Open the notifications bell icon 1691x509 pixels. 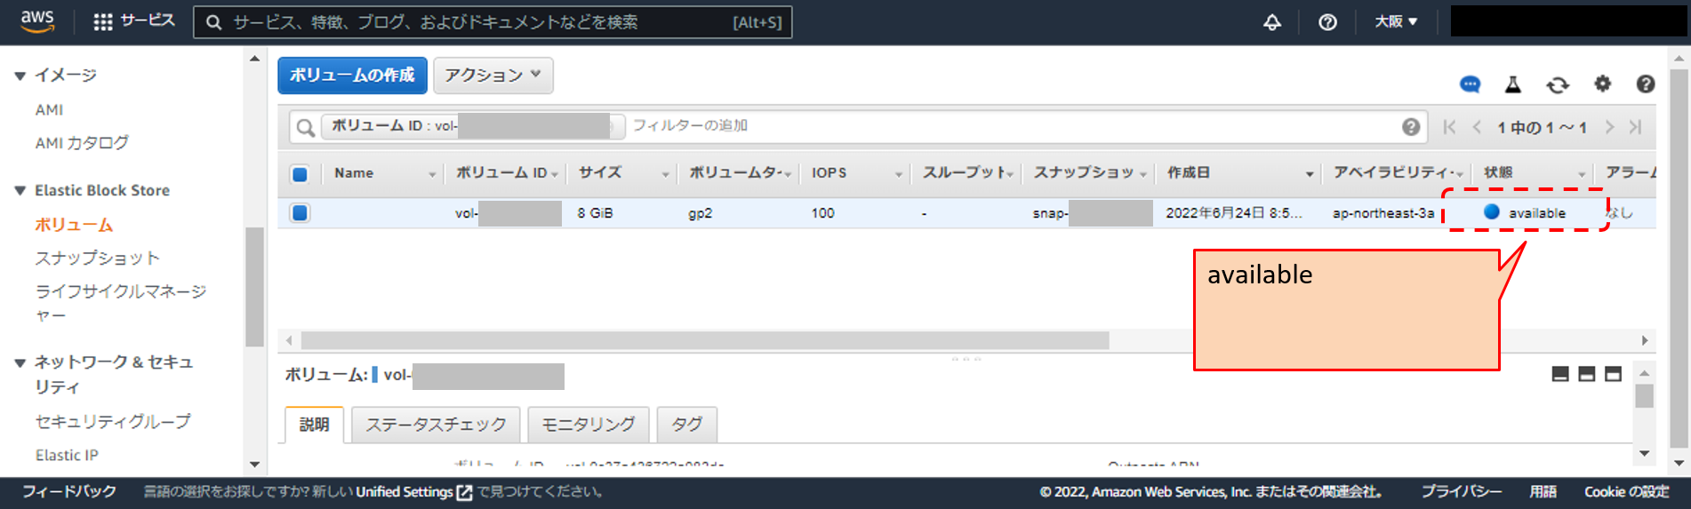tap(1272, 22)
